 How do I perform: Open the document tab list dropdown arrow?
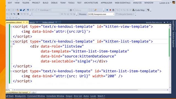pyautogui.click(x=170, y=23)
